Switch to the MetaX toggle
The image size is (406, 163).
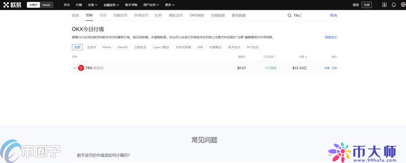pos(46,5)
